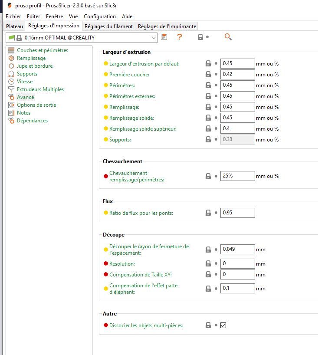Screen dimensions: 318x355
Task: Open the Vue menu
Action: (x=73, y=16)
